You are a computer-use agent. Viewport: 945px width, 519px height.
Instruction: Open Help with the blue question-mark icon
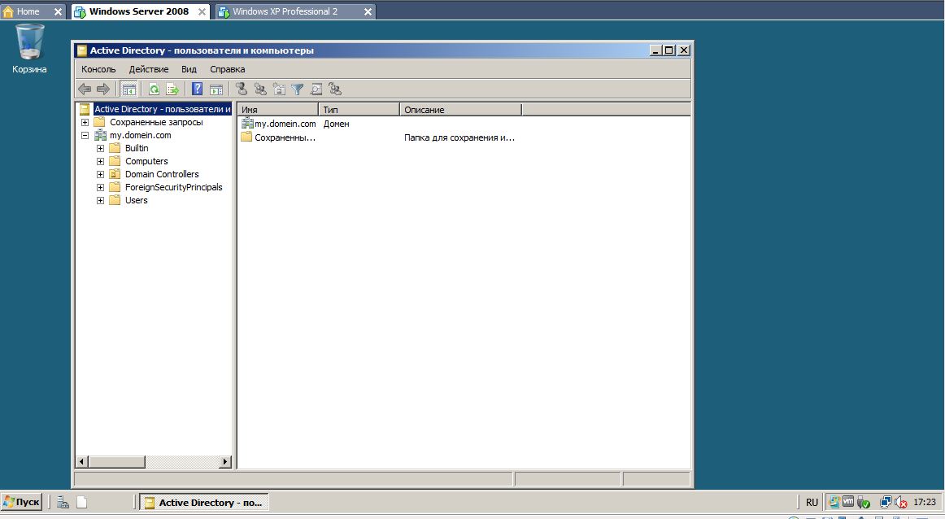point(197,89)
